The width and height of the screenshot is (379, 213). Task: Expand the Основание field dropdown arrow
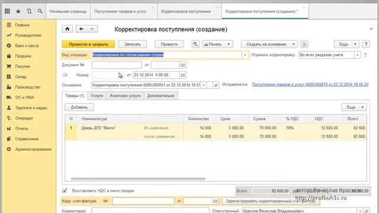coord(204,85)
